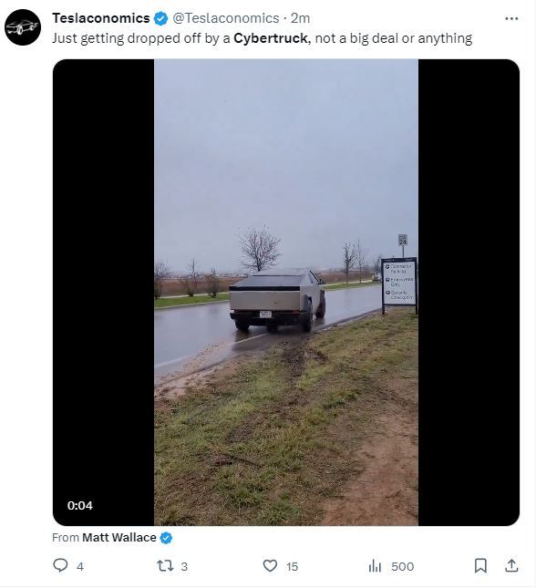Click the bold Cybertruck text

pos(271,38)
